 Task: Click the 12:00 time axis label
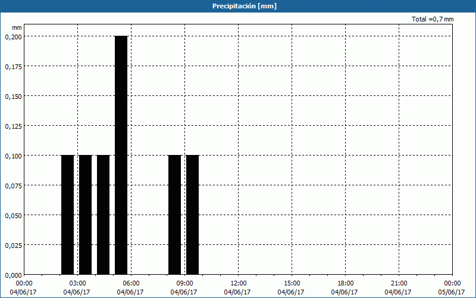[x=239, y=284]
